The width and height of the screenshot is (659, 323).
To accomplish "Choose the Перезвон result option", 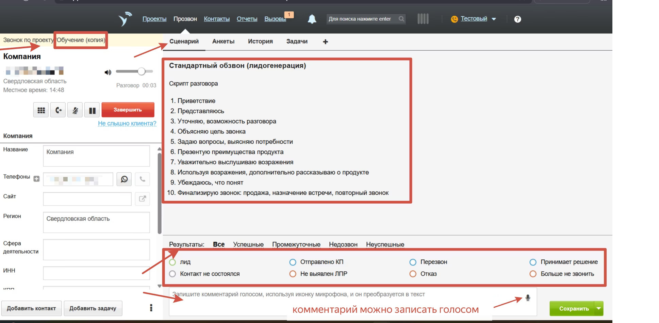I will pos(413,262).
